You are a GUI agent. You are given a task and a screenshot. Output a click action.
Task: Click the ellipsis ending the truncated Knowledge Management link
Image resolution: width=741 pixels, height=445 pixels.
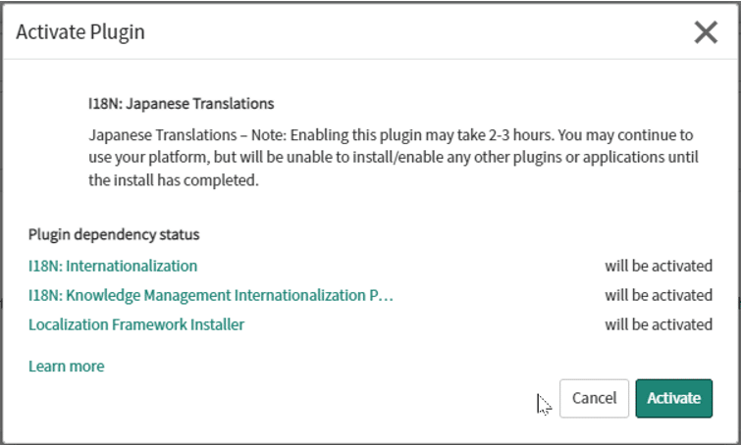coord(387,296)
